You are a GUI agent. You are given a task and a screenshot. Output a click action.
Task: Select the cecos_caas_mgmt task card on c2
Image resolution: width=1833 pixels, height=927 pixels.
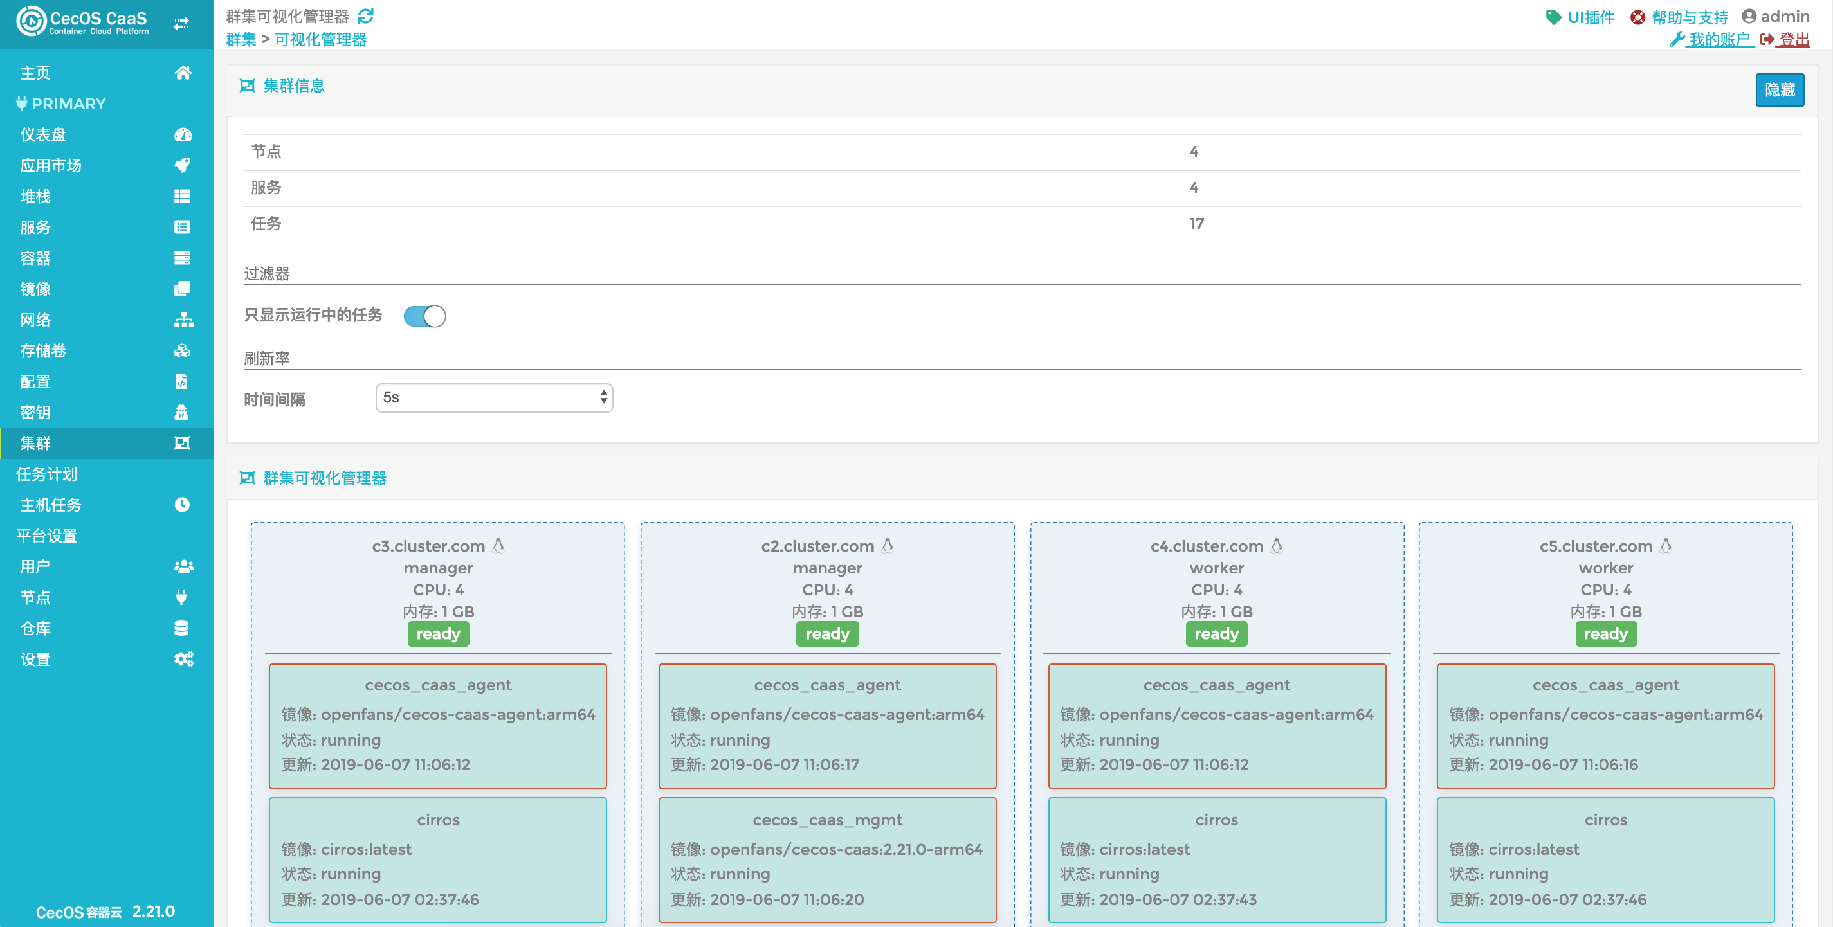click(x=827, y=859)
